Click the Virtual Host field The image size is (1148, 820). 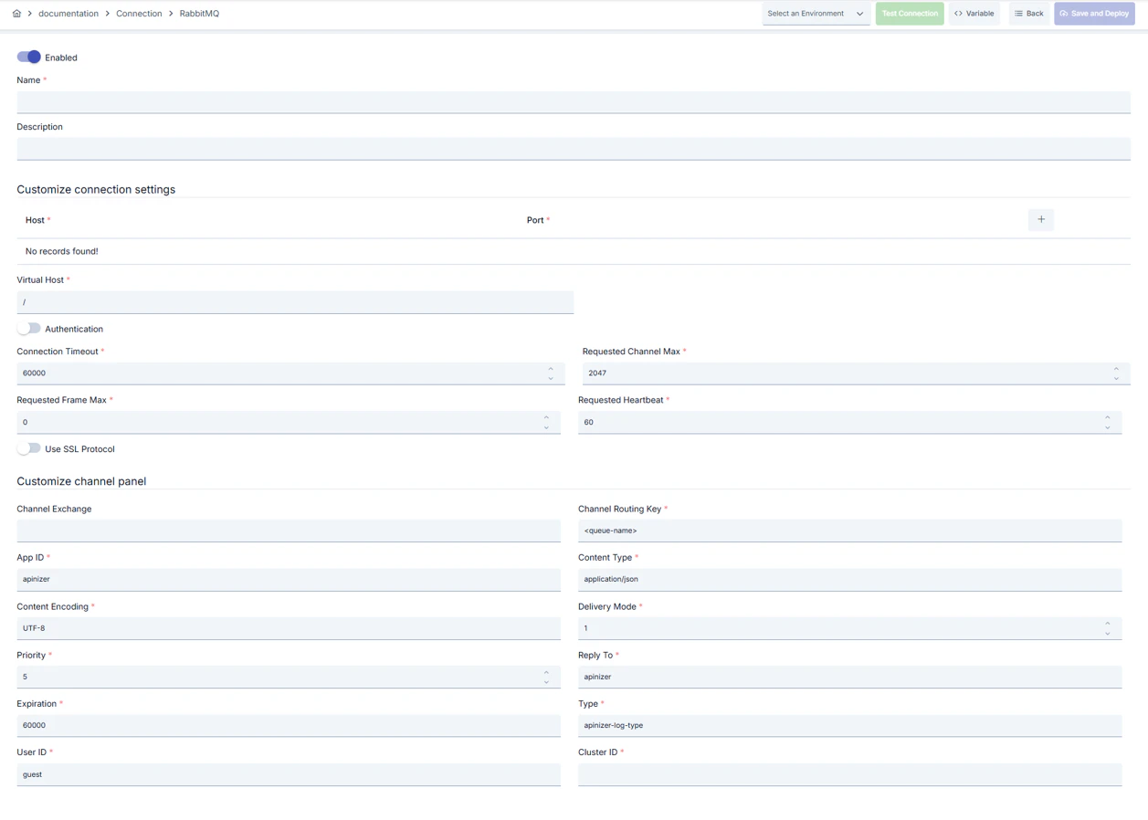(x=295, y=302)
